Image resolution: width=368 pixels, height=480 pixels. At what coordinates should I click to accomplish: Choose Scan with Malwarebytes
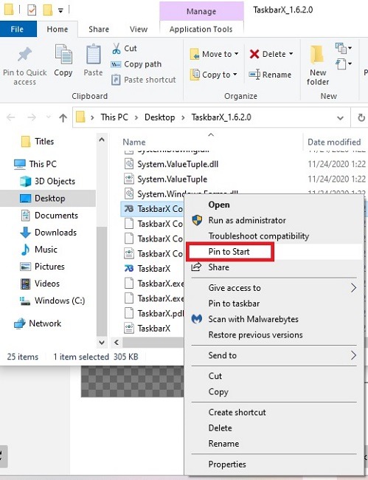coord(253,319)
